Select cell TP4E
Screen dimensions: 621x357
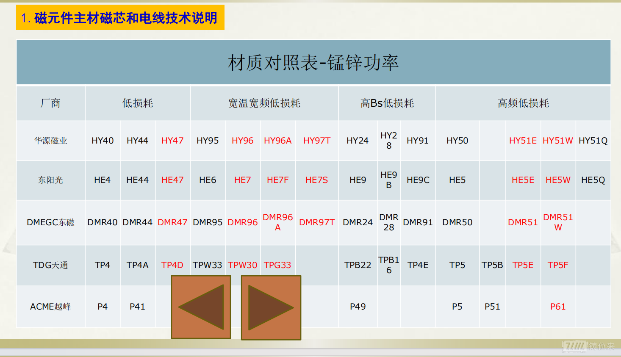(418, 265)
